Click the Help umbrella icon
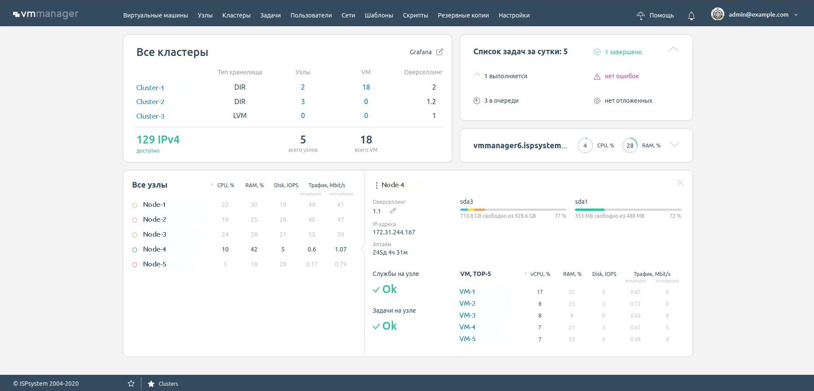Screen dimensions: 814x391 (641, 16)
